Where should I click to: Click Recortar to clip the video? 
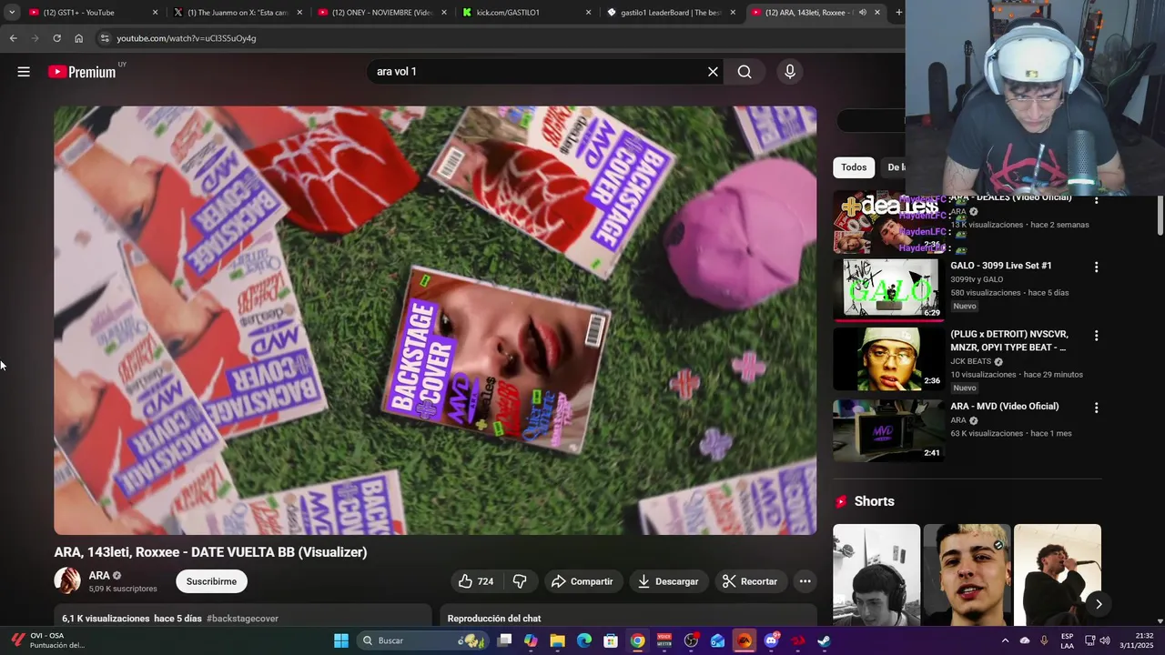click(x=749, y=581)
